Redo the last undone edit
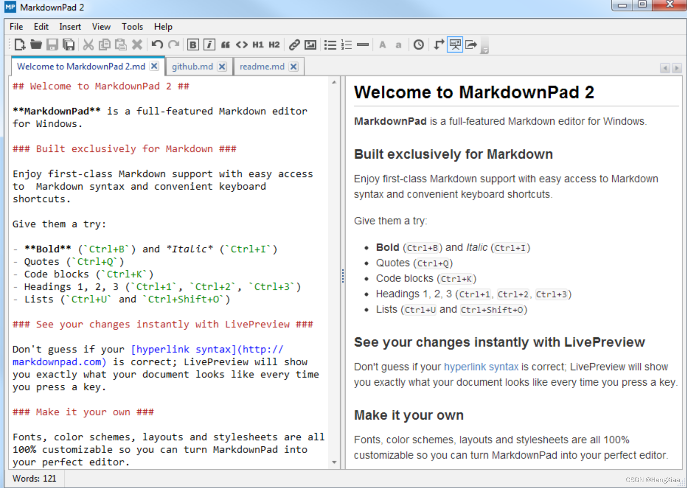 [174, 45]
